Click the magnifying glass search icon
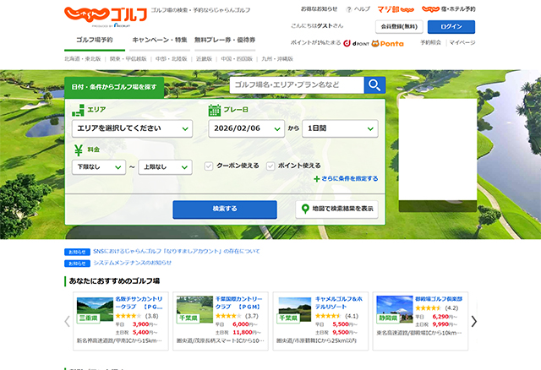Screen dimensions: 541x370 click(x=374, y=84)
